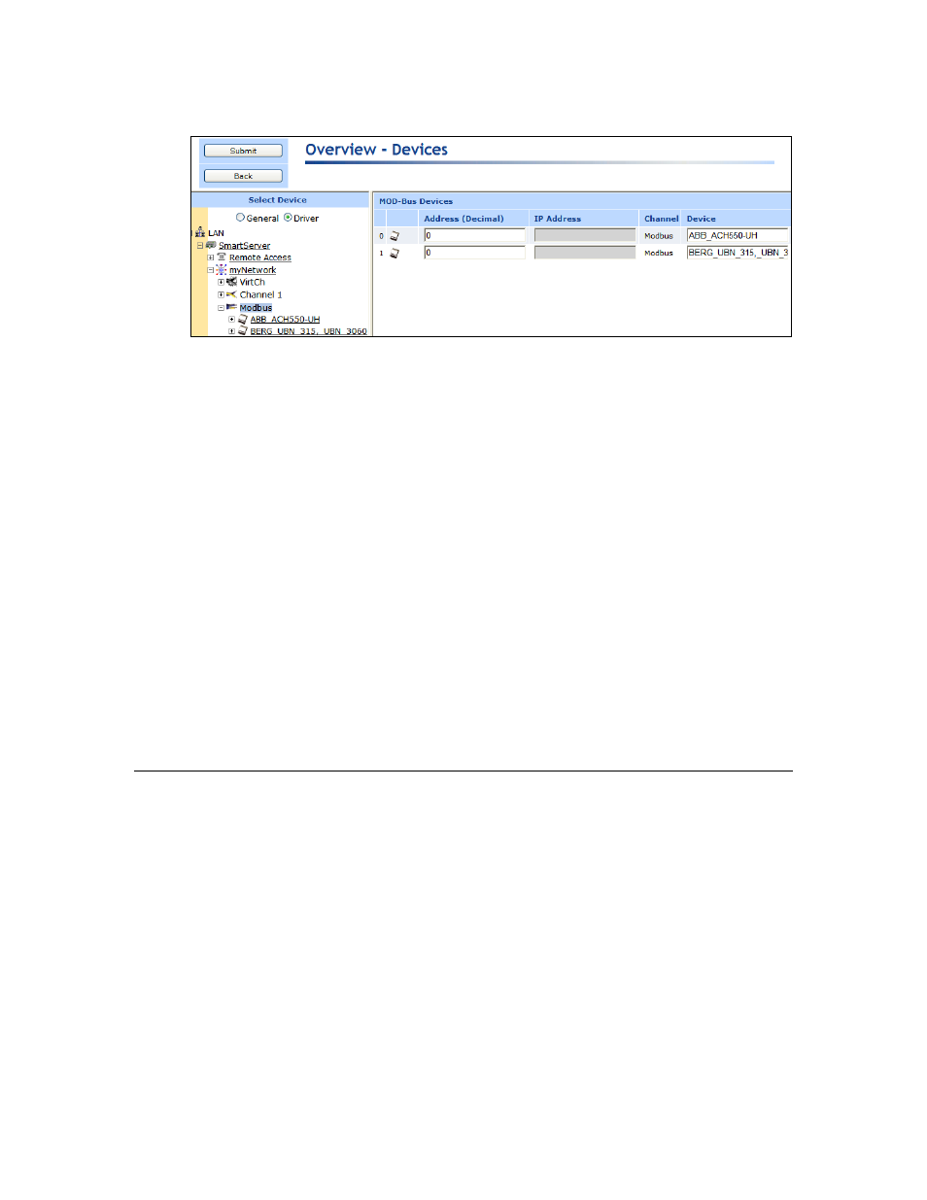Click the Device column header

(701, 219)
